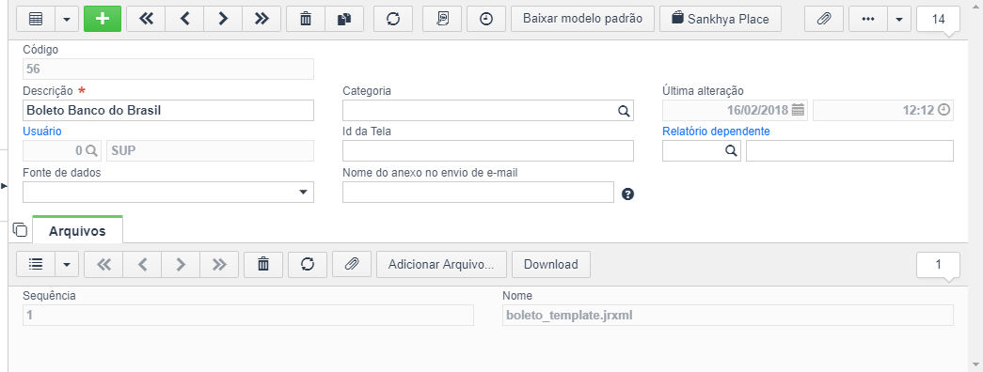Open help icon beside attachment name field
The image size is (983, 372).
click(628, 194)
